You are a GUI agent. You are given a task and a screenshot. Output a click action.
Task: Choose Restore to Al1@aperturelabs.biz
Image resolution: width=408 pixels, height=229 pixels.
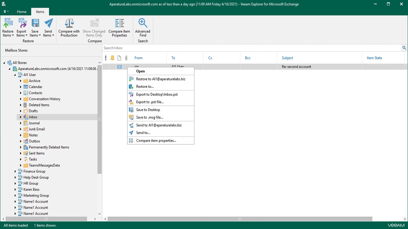pos(161,79)
